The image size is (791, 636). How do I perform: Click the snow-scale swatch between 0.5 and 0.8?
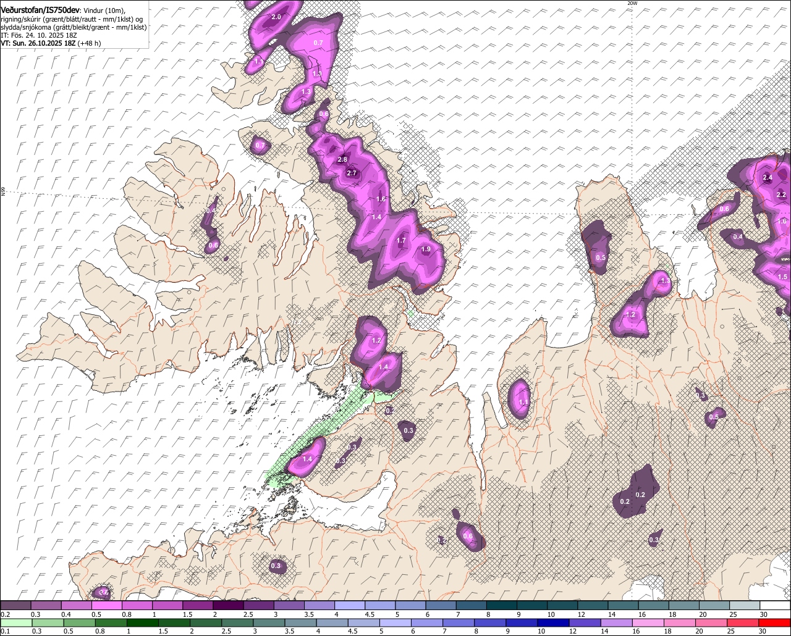(x=106, y=606)
